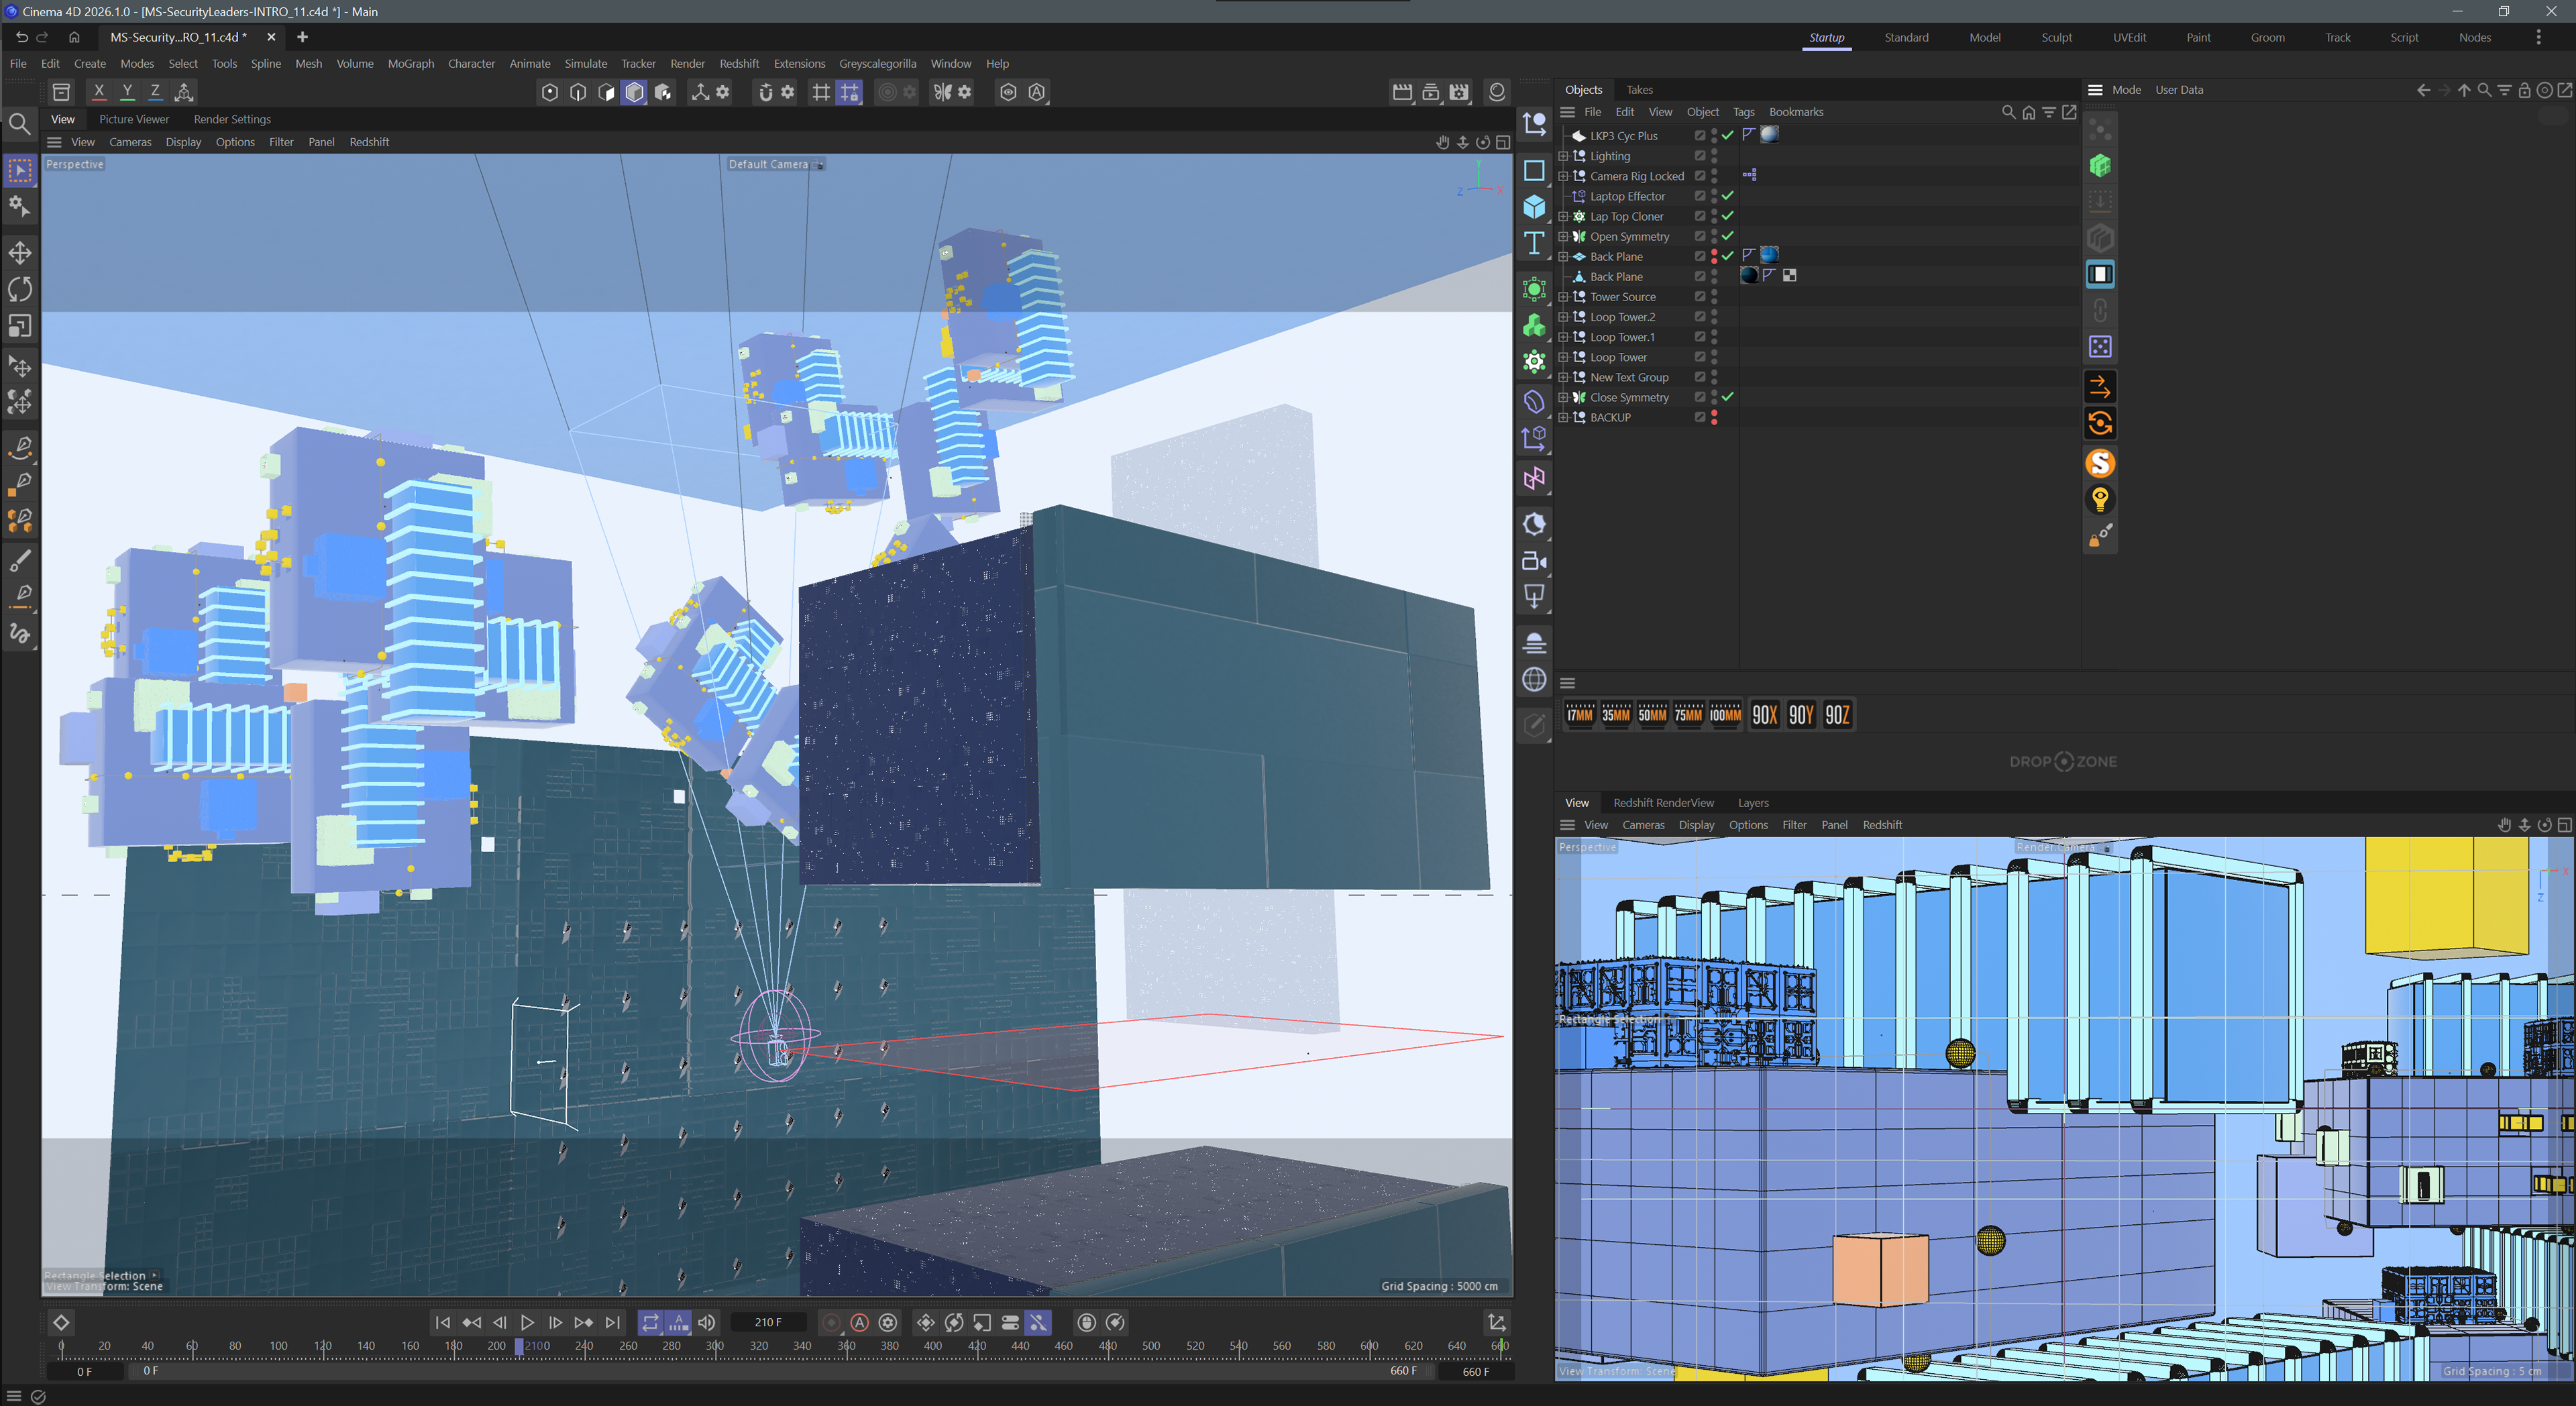Toggle visibility dots of BACKUP object

tap(1714, 417)
